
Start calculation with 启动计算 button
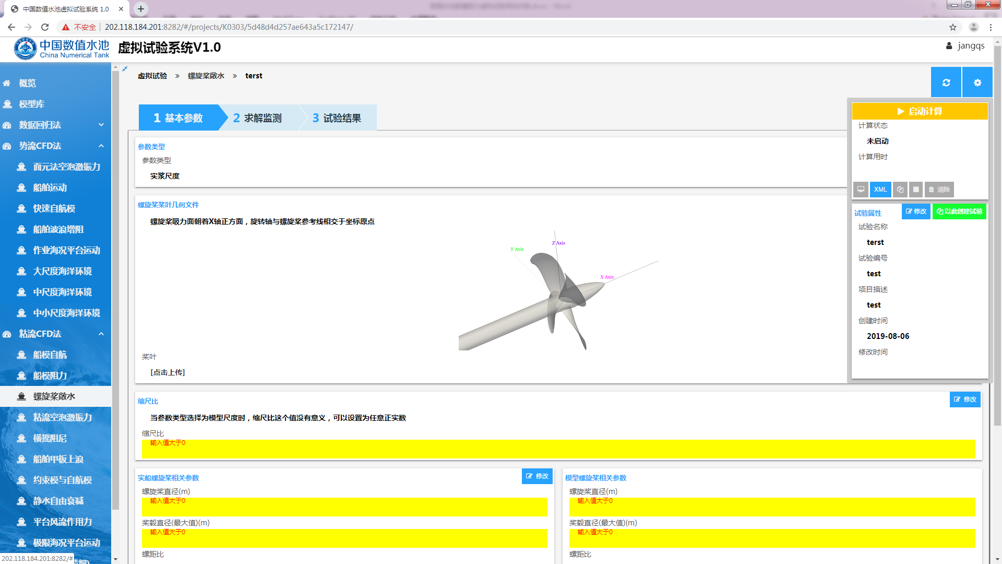pyautogui.click(x=920, y=111)
